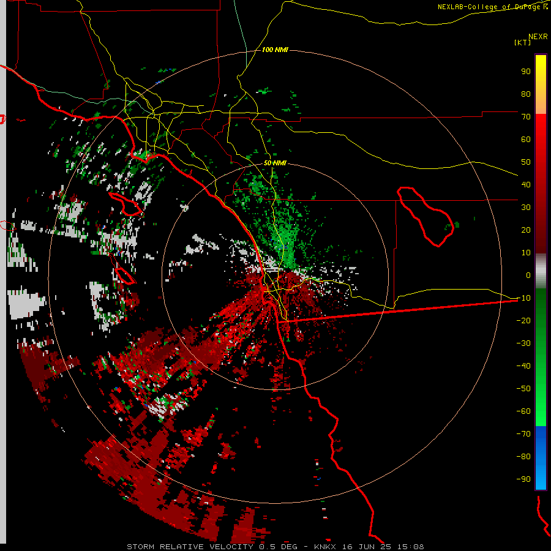Click the 16 JUN 25 date in caption
551x551 pixels.
(x=367, y=547)
